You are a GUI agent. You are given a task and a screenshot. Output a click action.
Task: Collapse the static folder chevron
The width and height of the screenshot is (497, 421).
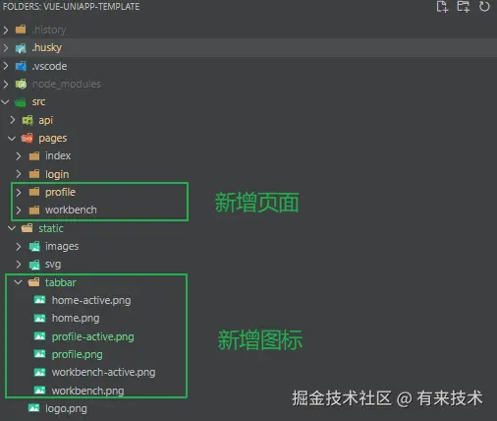click(12, 228)
